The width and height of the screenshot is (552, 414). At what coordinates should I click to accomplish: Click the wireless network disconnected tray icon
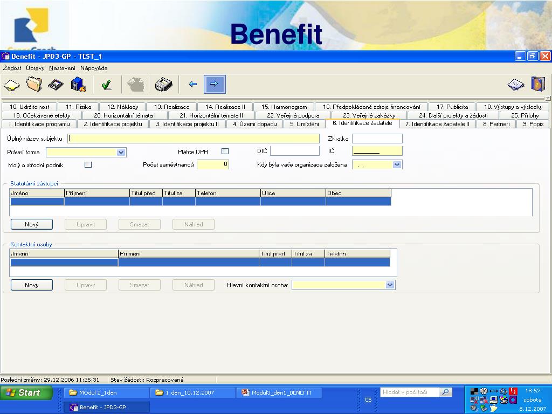coord(474,399)
